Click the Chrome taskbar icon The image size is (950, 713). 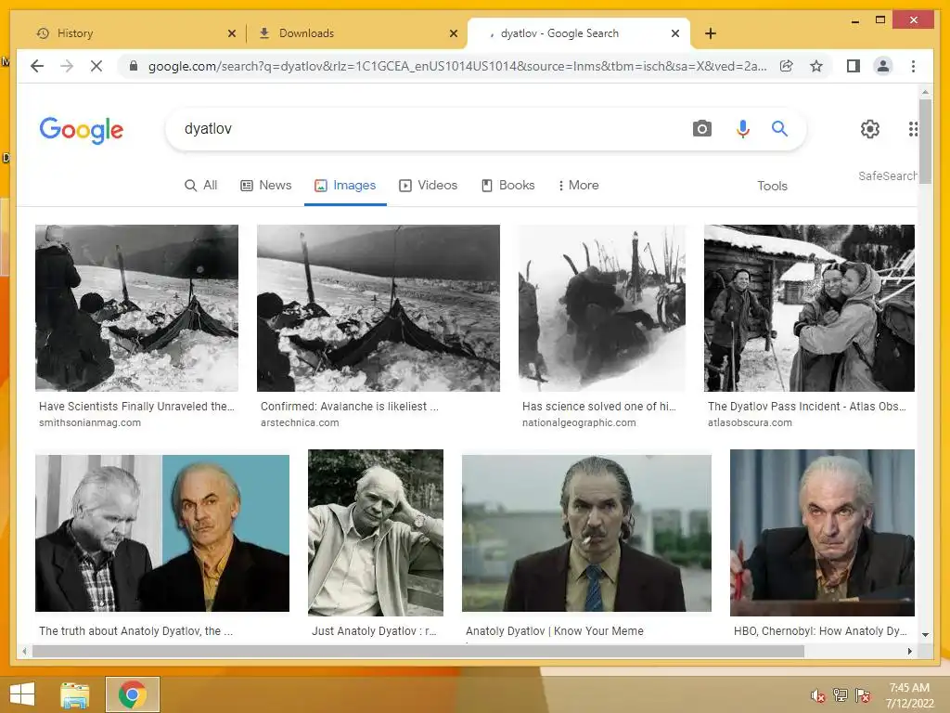pos(132,694)
